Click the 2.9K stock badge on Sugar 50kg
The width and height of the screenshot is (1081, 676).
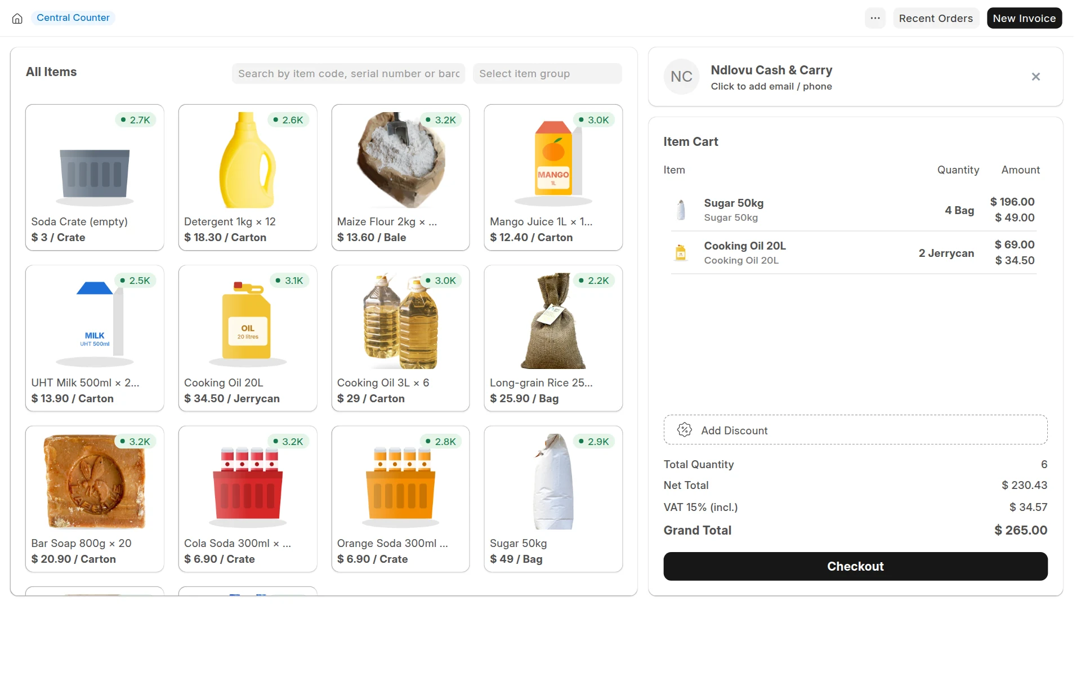(594, 442)
